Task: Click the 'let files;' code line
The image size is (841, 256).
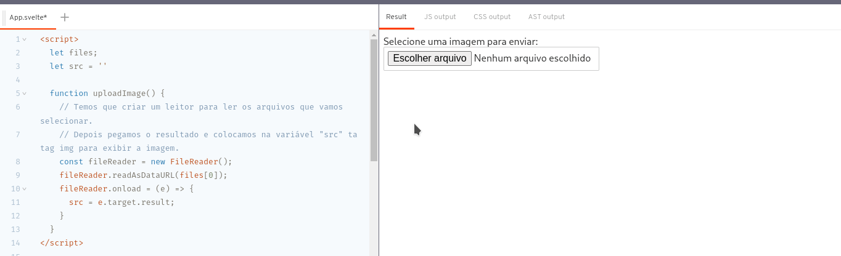Action: click(x=74, y=53)
